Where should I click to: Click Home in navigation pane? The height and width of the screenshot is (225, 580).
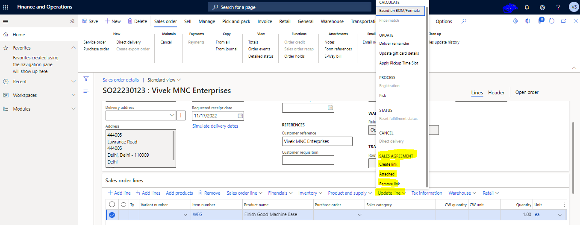[x=19, y=35]
